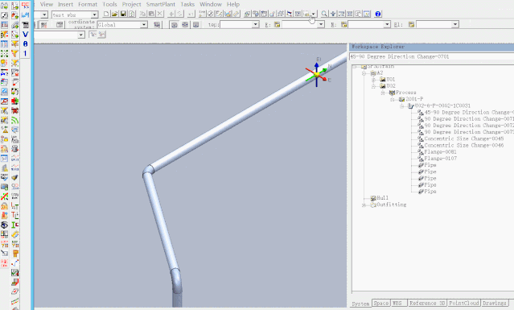Click the padlock icon in left toolbar
Viewport: 514px width, 310px height.
[x=4, y=206]
